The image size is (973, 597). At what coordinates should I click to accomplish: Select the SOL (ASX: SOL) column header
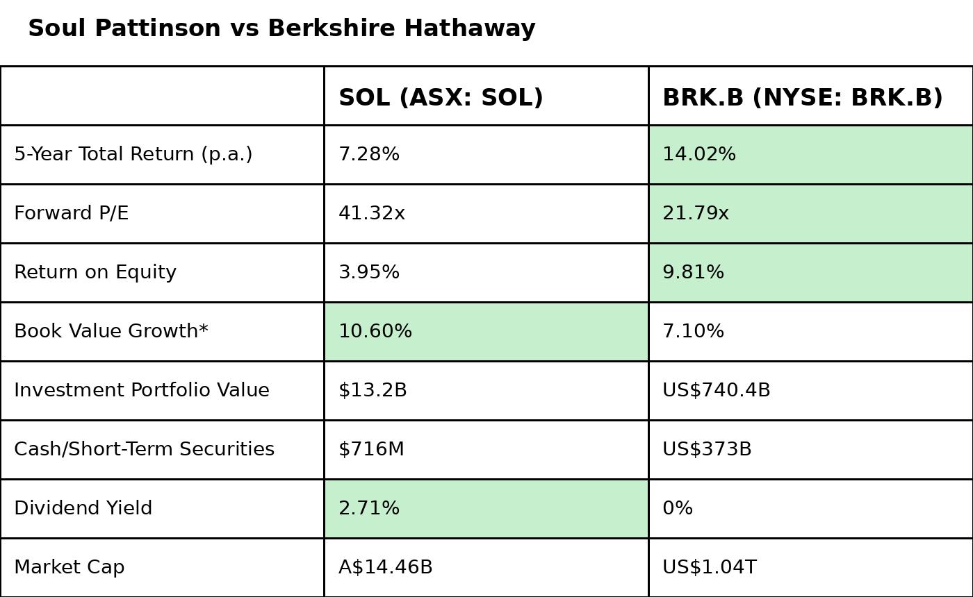(441, 98)
